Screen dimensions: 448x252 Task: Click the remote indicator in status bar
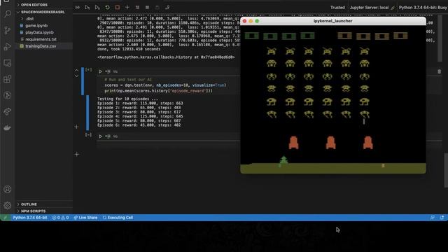click(x=5, y=218)
